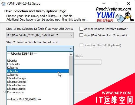The height and width of the screenshot is (105, 135).
Task: Close the YUMI setup window
Action: [x=129, y=4]
